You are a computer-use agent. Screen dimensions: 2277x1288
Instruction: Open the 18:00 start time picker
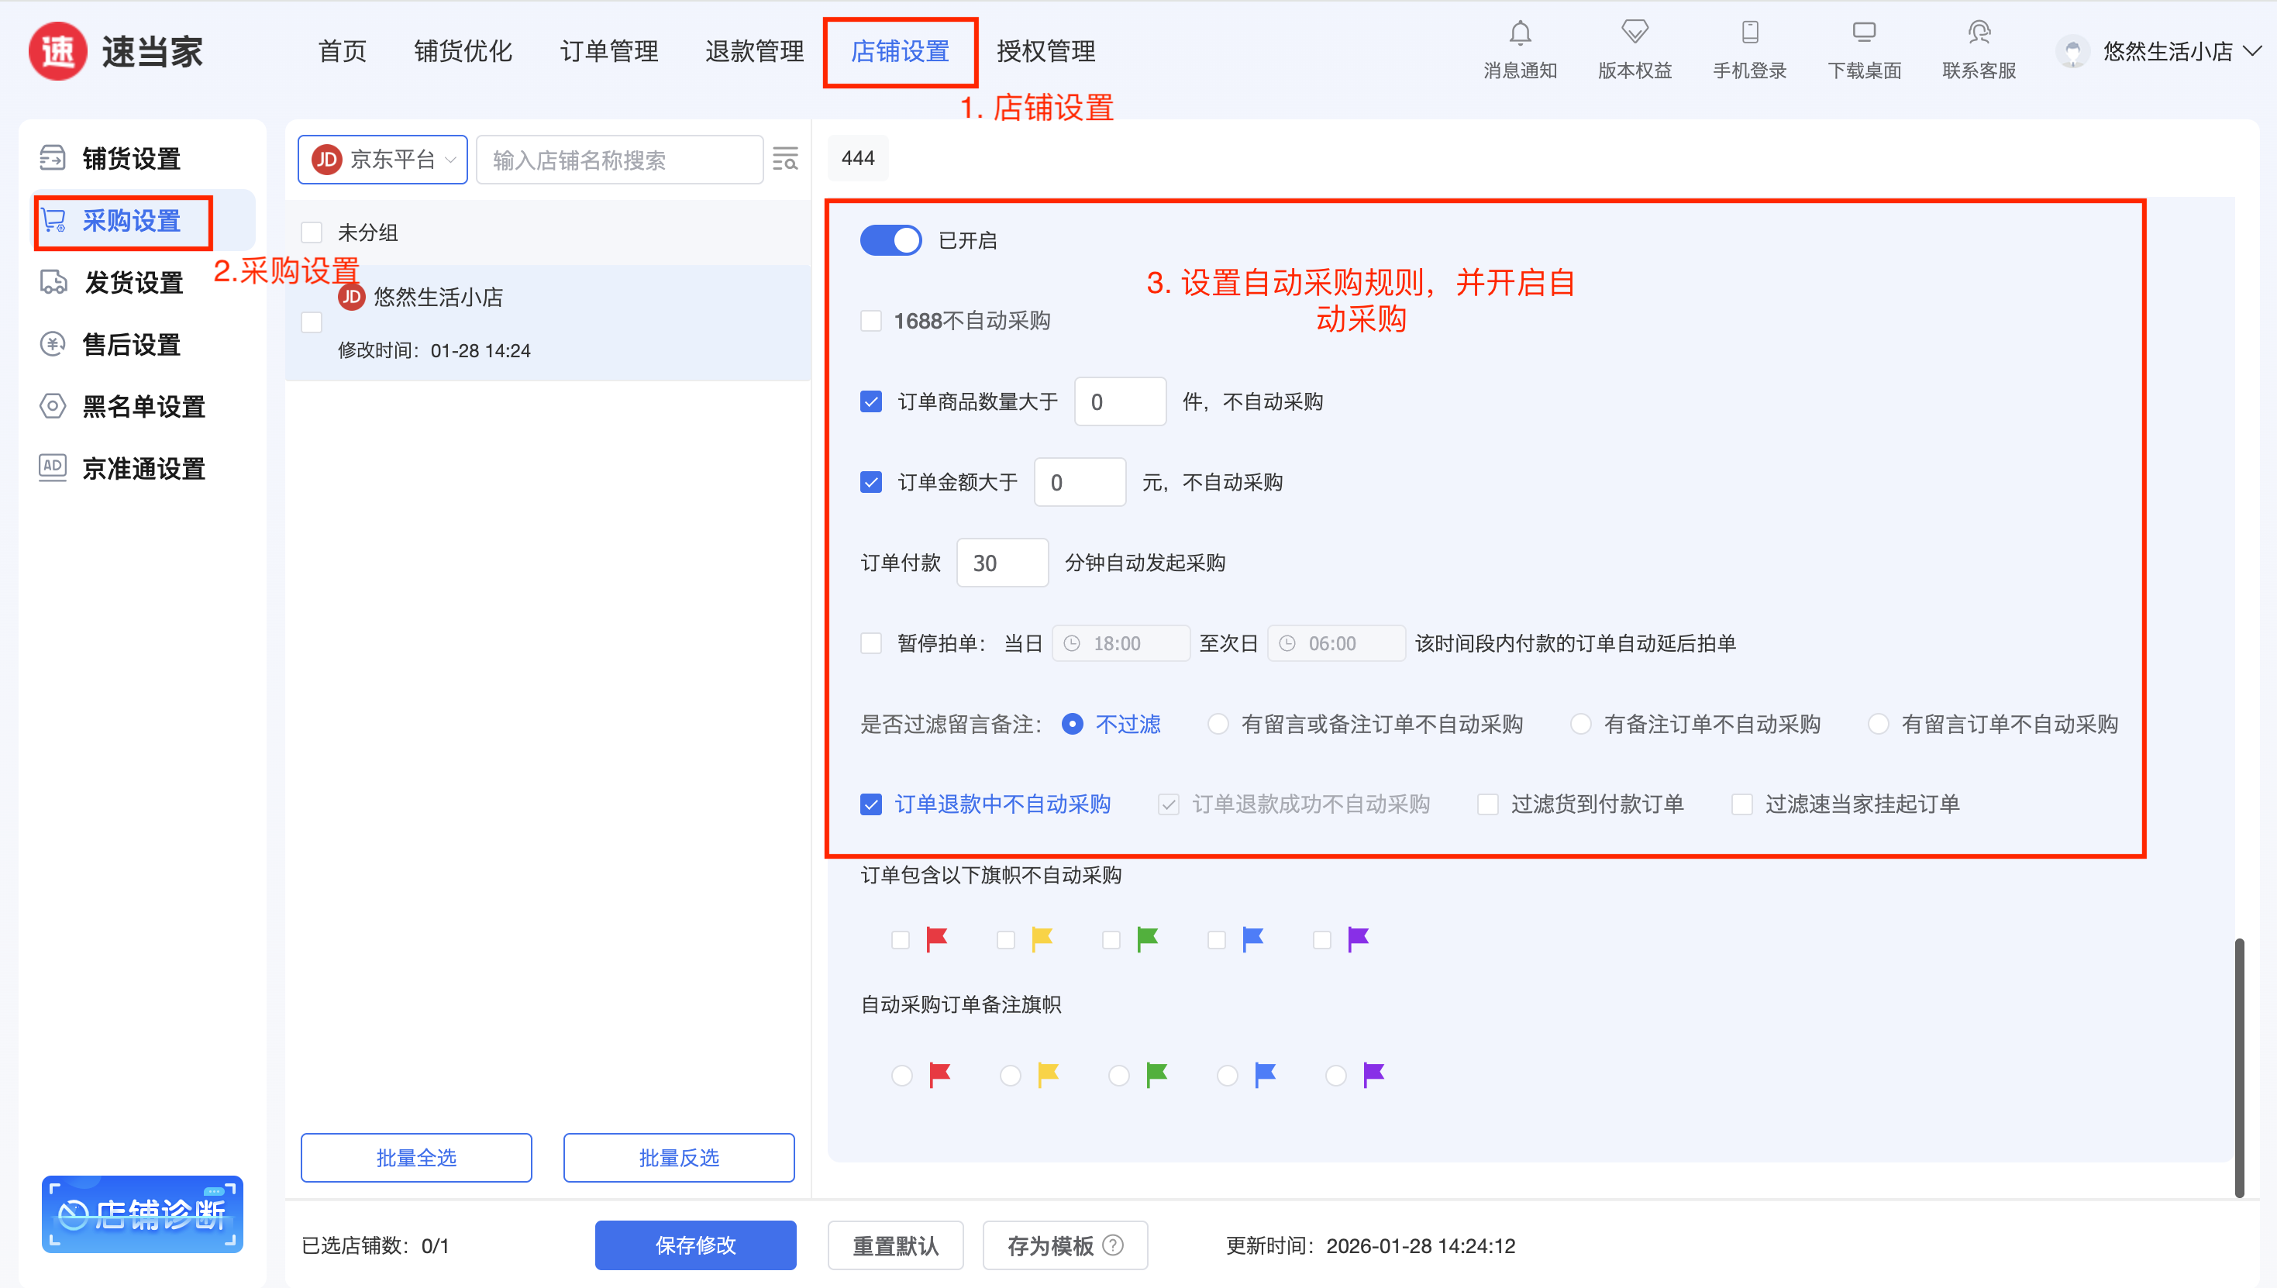(1119, 643)
